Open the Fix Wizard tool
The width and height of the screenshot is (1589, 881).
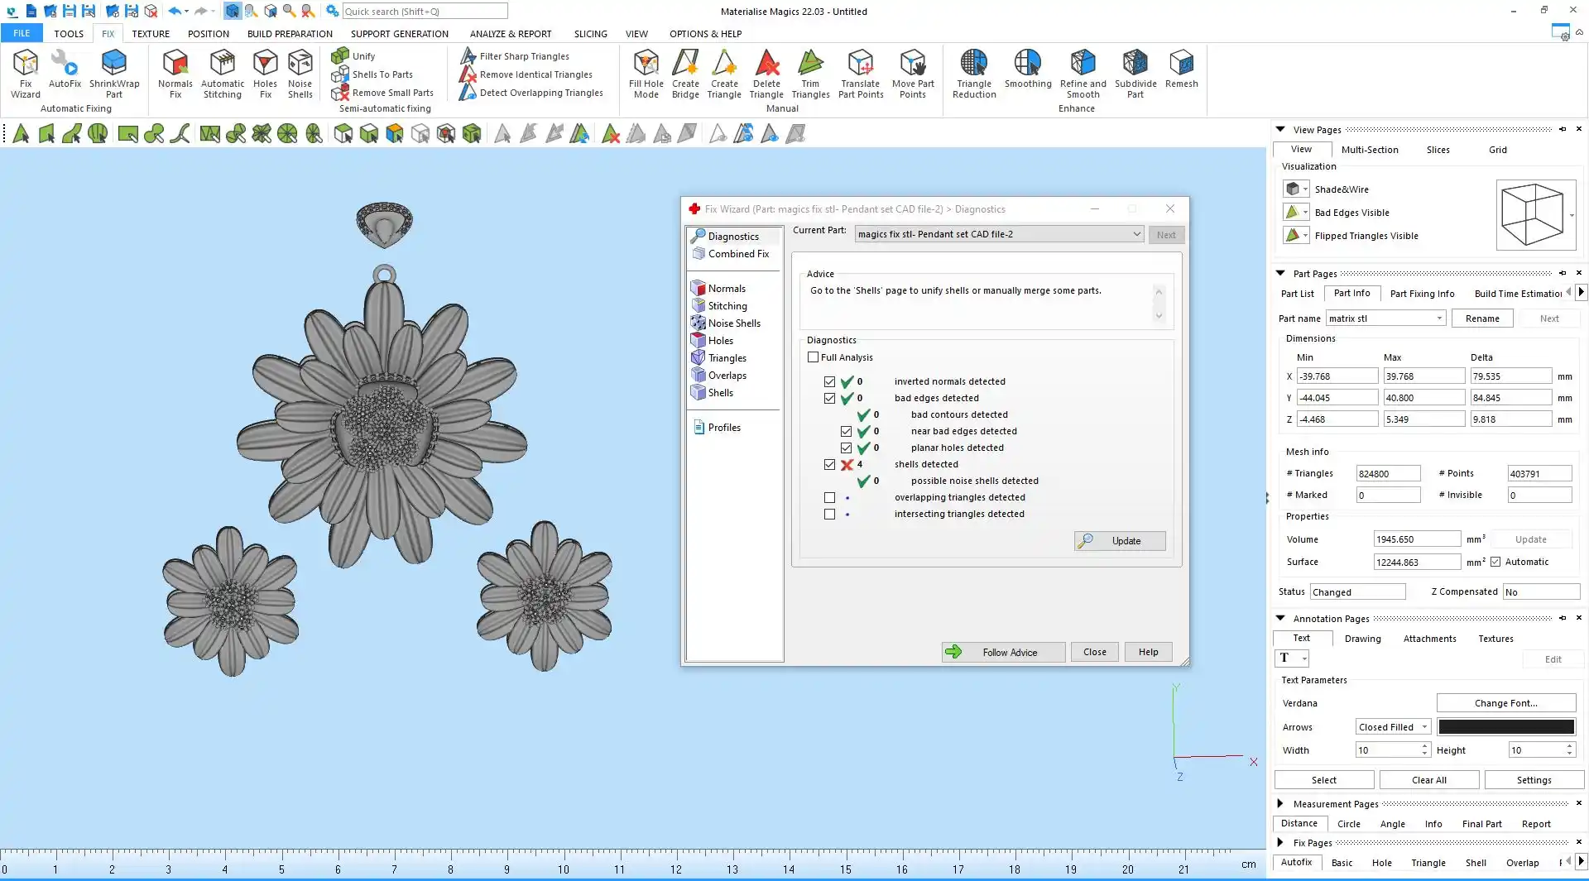pyautogui.click(x=25, y=74)
